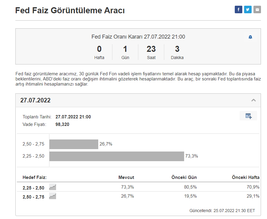Select the 2,25 - 2,50 table row label

pyautogui.click(x=33, y=188)
